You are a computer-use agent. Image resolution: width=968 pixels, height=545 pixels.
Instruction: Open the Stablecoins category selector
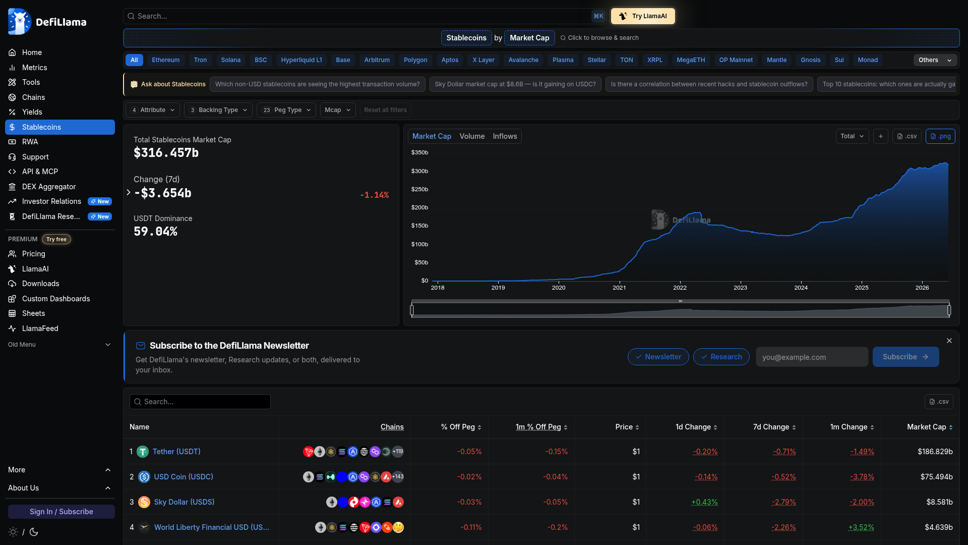point(466,38)
